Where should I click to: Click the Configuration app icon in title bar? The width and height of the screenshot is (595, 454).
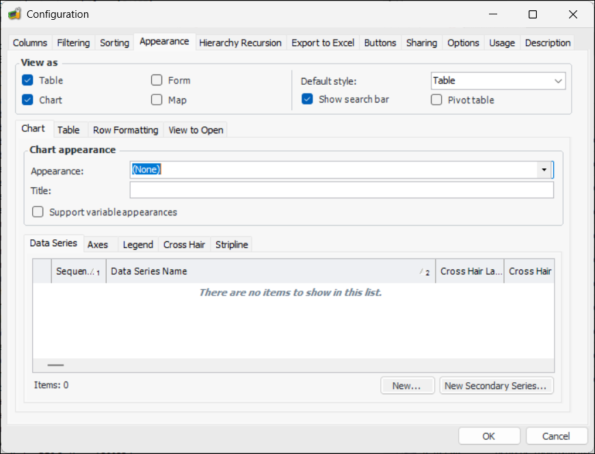(14, 14)
